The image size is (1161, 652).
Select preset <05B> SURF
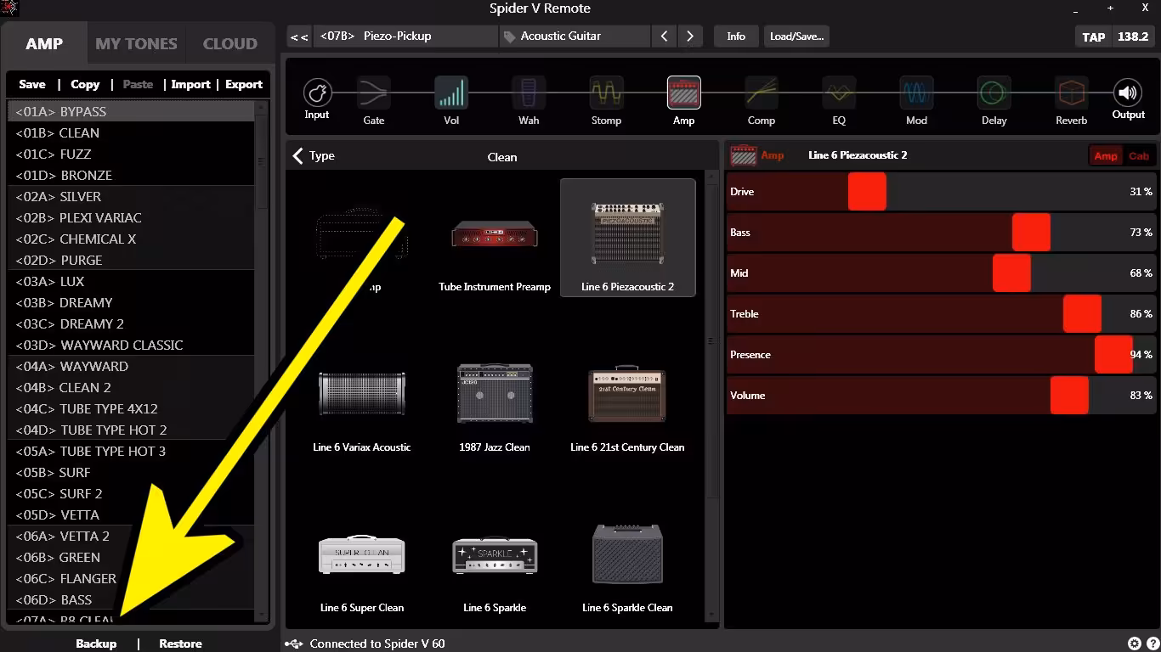(130, 472)
